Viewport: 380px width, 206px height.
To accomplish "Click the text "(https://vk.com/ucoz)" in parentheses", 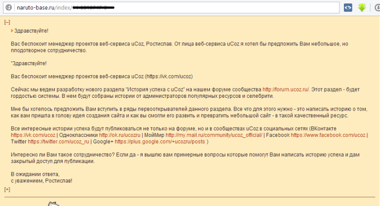I will (169, 77).
